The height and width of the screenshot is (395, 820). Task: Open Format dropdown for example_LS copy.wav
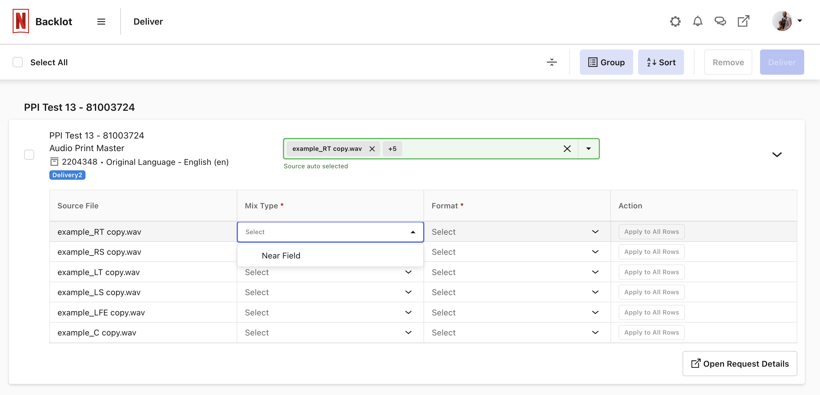click(517, 292)
